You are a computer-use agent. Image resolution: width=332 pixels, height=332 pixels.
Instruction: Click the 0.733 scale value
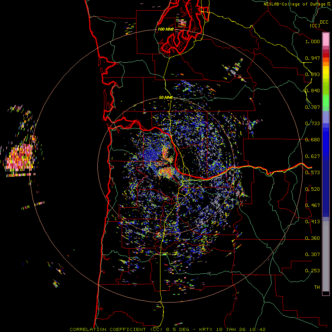click(312, 124)
